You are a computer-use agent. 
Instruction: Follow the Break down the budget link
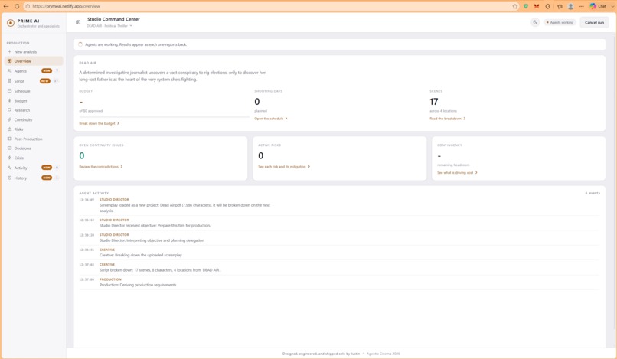(99, 123)
